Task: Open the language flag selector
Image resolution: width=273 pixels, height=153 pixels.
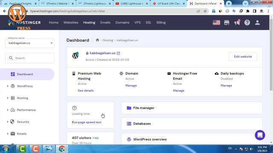Action: (216, 23)
